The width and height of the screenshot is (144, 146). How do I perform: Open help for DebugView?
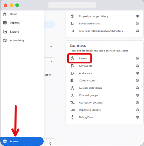[137, 117]
